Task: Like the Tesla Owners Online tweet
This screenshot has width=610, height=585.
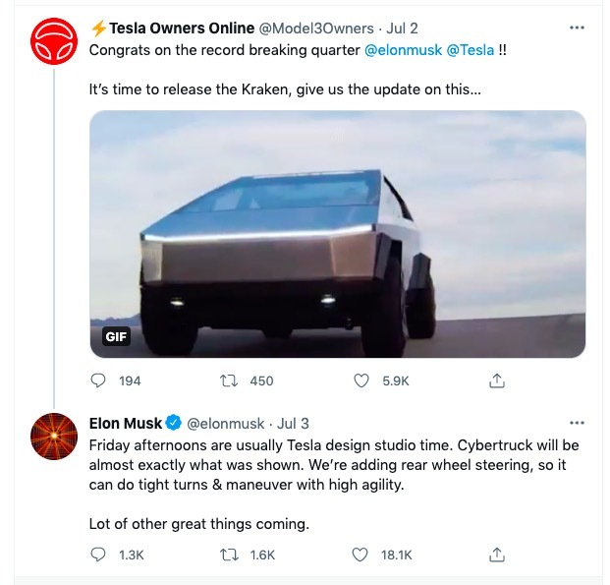Action: [x=360, y=380]
